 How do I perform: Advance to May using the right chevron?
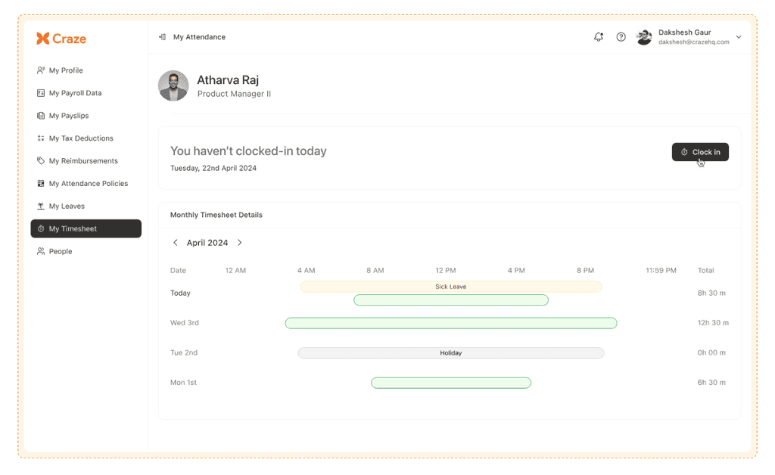pos(240,243)
